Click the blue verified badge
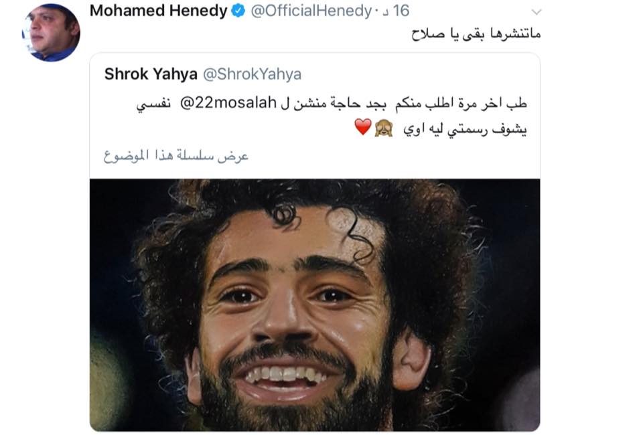The width and height of the screenshot is (643, 435). coord(238,11)
